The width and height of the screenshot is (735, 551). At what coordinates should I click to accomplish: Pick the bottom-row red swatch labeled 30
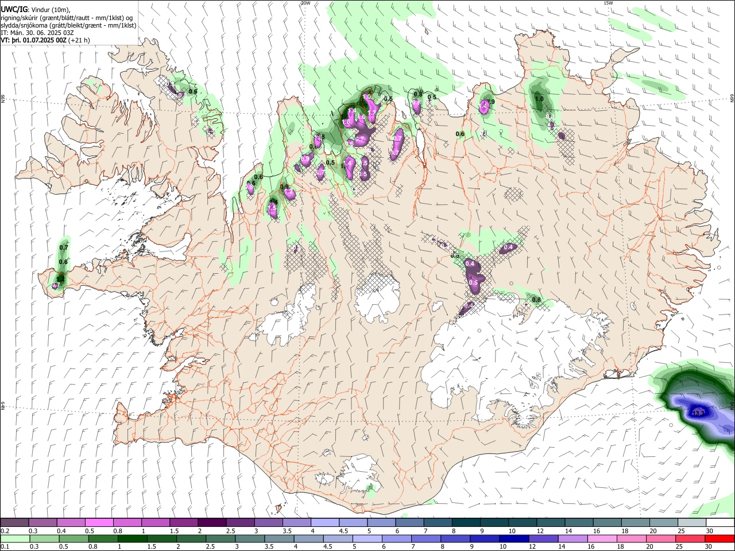(720, 538)
